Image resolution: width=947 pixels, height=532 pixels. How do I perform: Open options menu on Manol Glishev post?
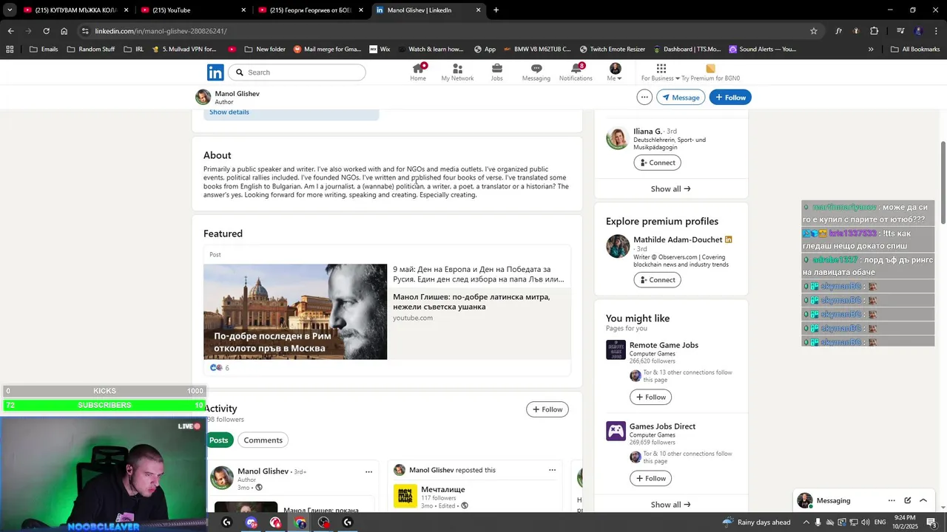tap(368, 471)
